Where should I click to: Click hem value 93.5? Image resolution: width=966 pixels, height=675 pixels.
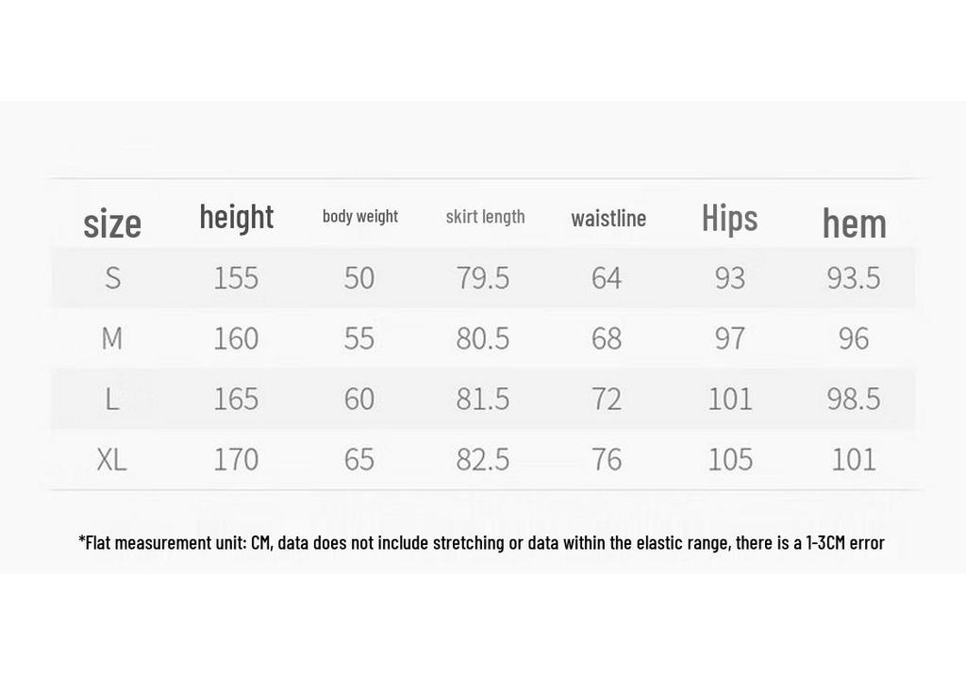(x=854, y=278)
